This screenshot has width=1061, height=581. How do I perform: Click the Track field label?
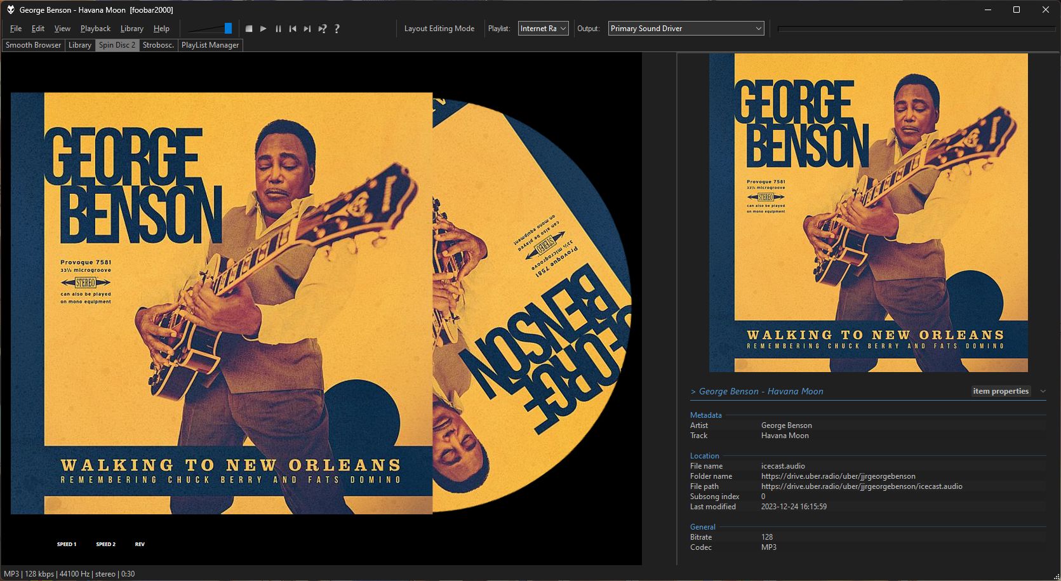tap(698, 436)
